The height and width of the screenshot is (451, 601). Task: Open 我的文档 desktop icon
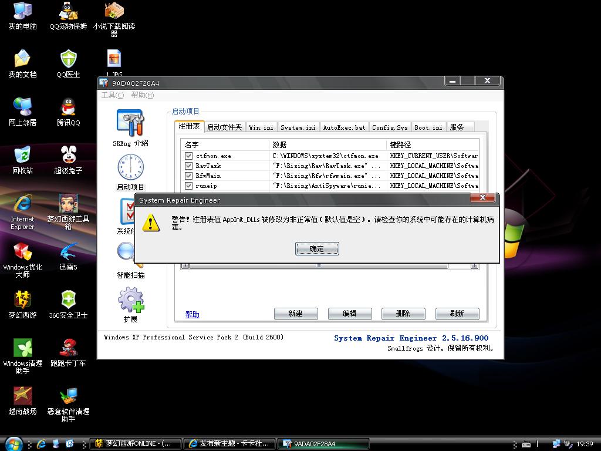pyautogui.click(x=23, y=63)
